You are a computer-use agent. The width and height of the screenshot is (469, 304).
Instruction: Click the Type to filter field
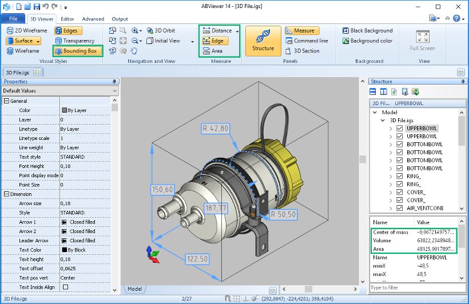pos(413,287)
